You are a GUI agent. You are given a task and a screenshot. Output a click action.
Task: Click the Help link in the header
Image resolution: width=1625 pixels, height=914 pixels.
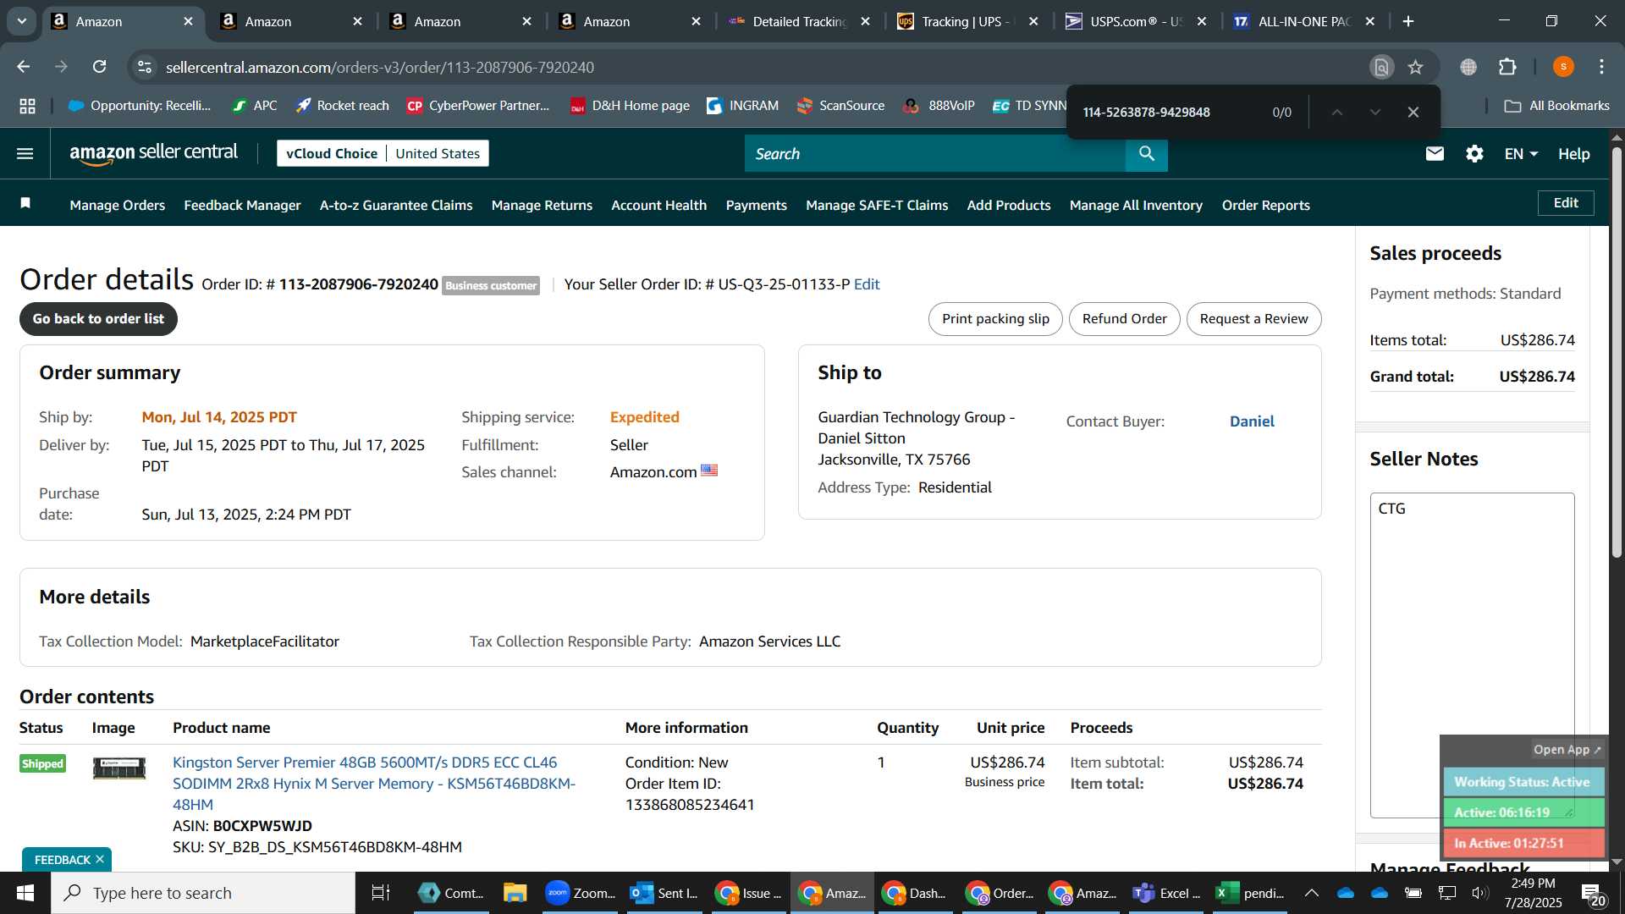(1573, 153)
